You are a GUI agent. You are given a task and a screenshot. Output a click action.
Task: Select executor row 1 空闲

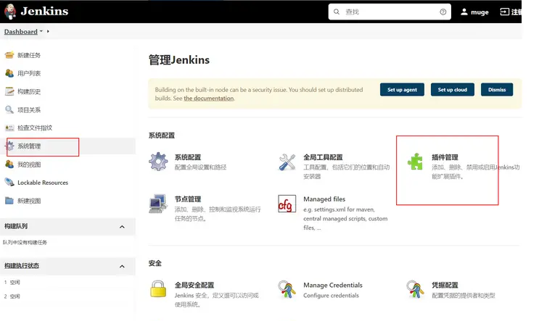12,282
